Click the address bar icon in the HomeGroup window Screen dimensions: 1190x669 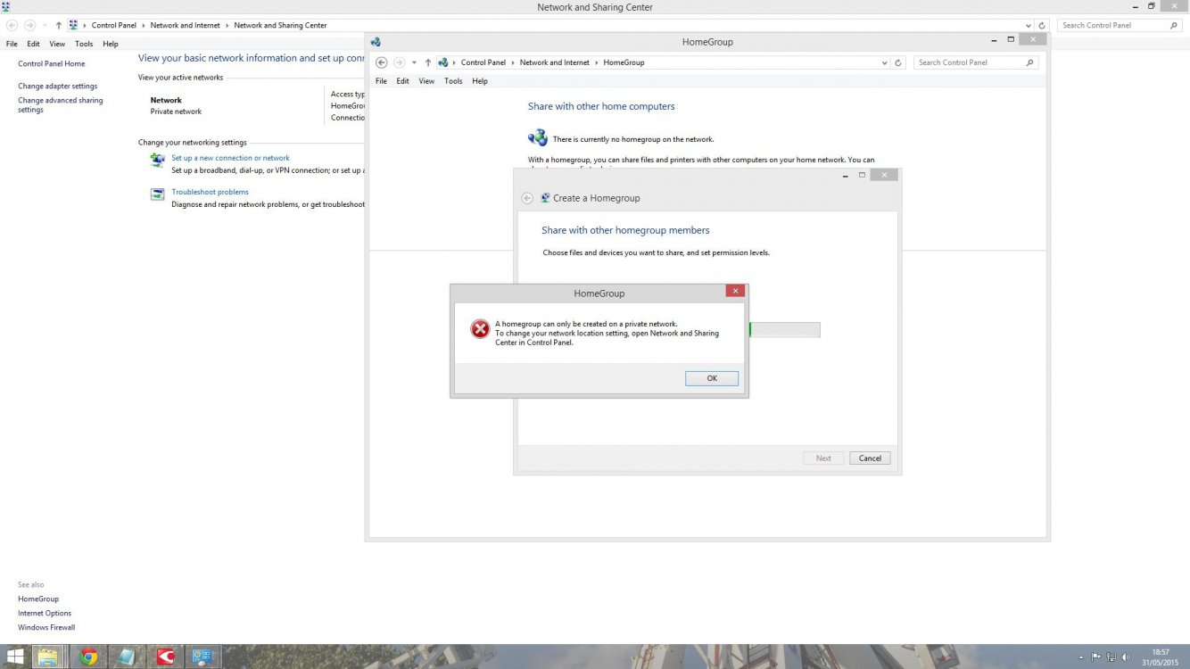click(x=443, y=62)
